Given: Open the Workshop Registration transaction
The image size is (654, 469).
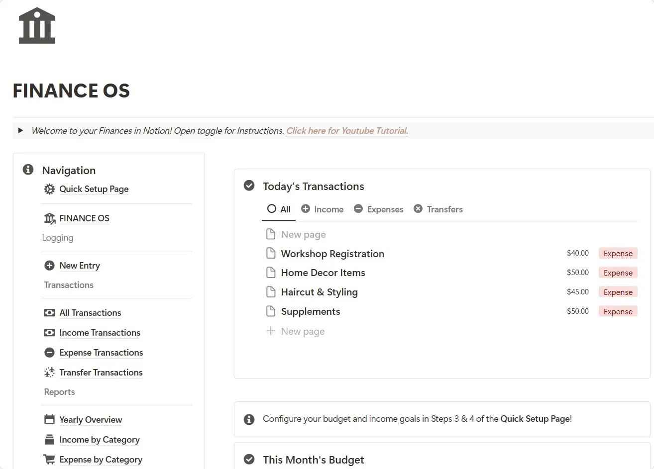Looking at the screenshot, I should coord(332,254).
